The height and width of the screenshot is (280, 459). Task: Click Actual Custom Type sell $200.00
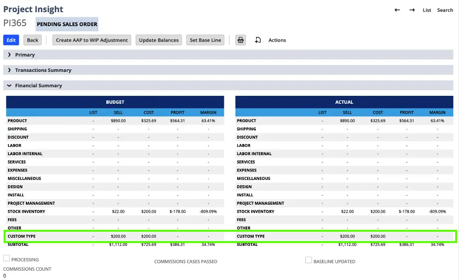pos(348,237)
